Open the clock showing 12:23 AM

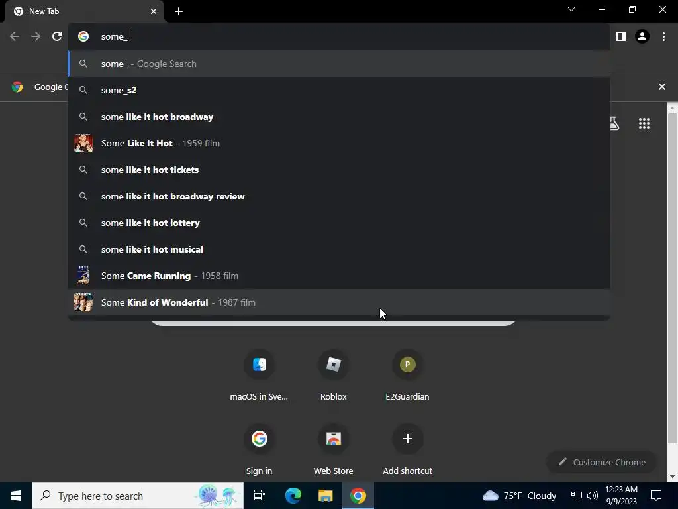coord(621,496)
